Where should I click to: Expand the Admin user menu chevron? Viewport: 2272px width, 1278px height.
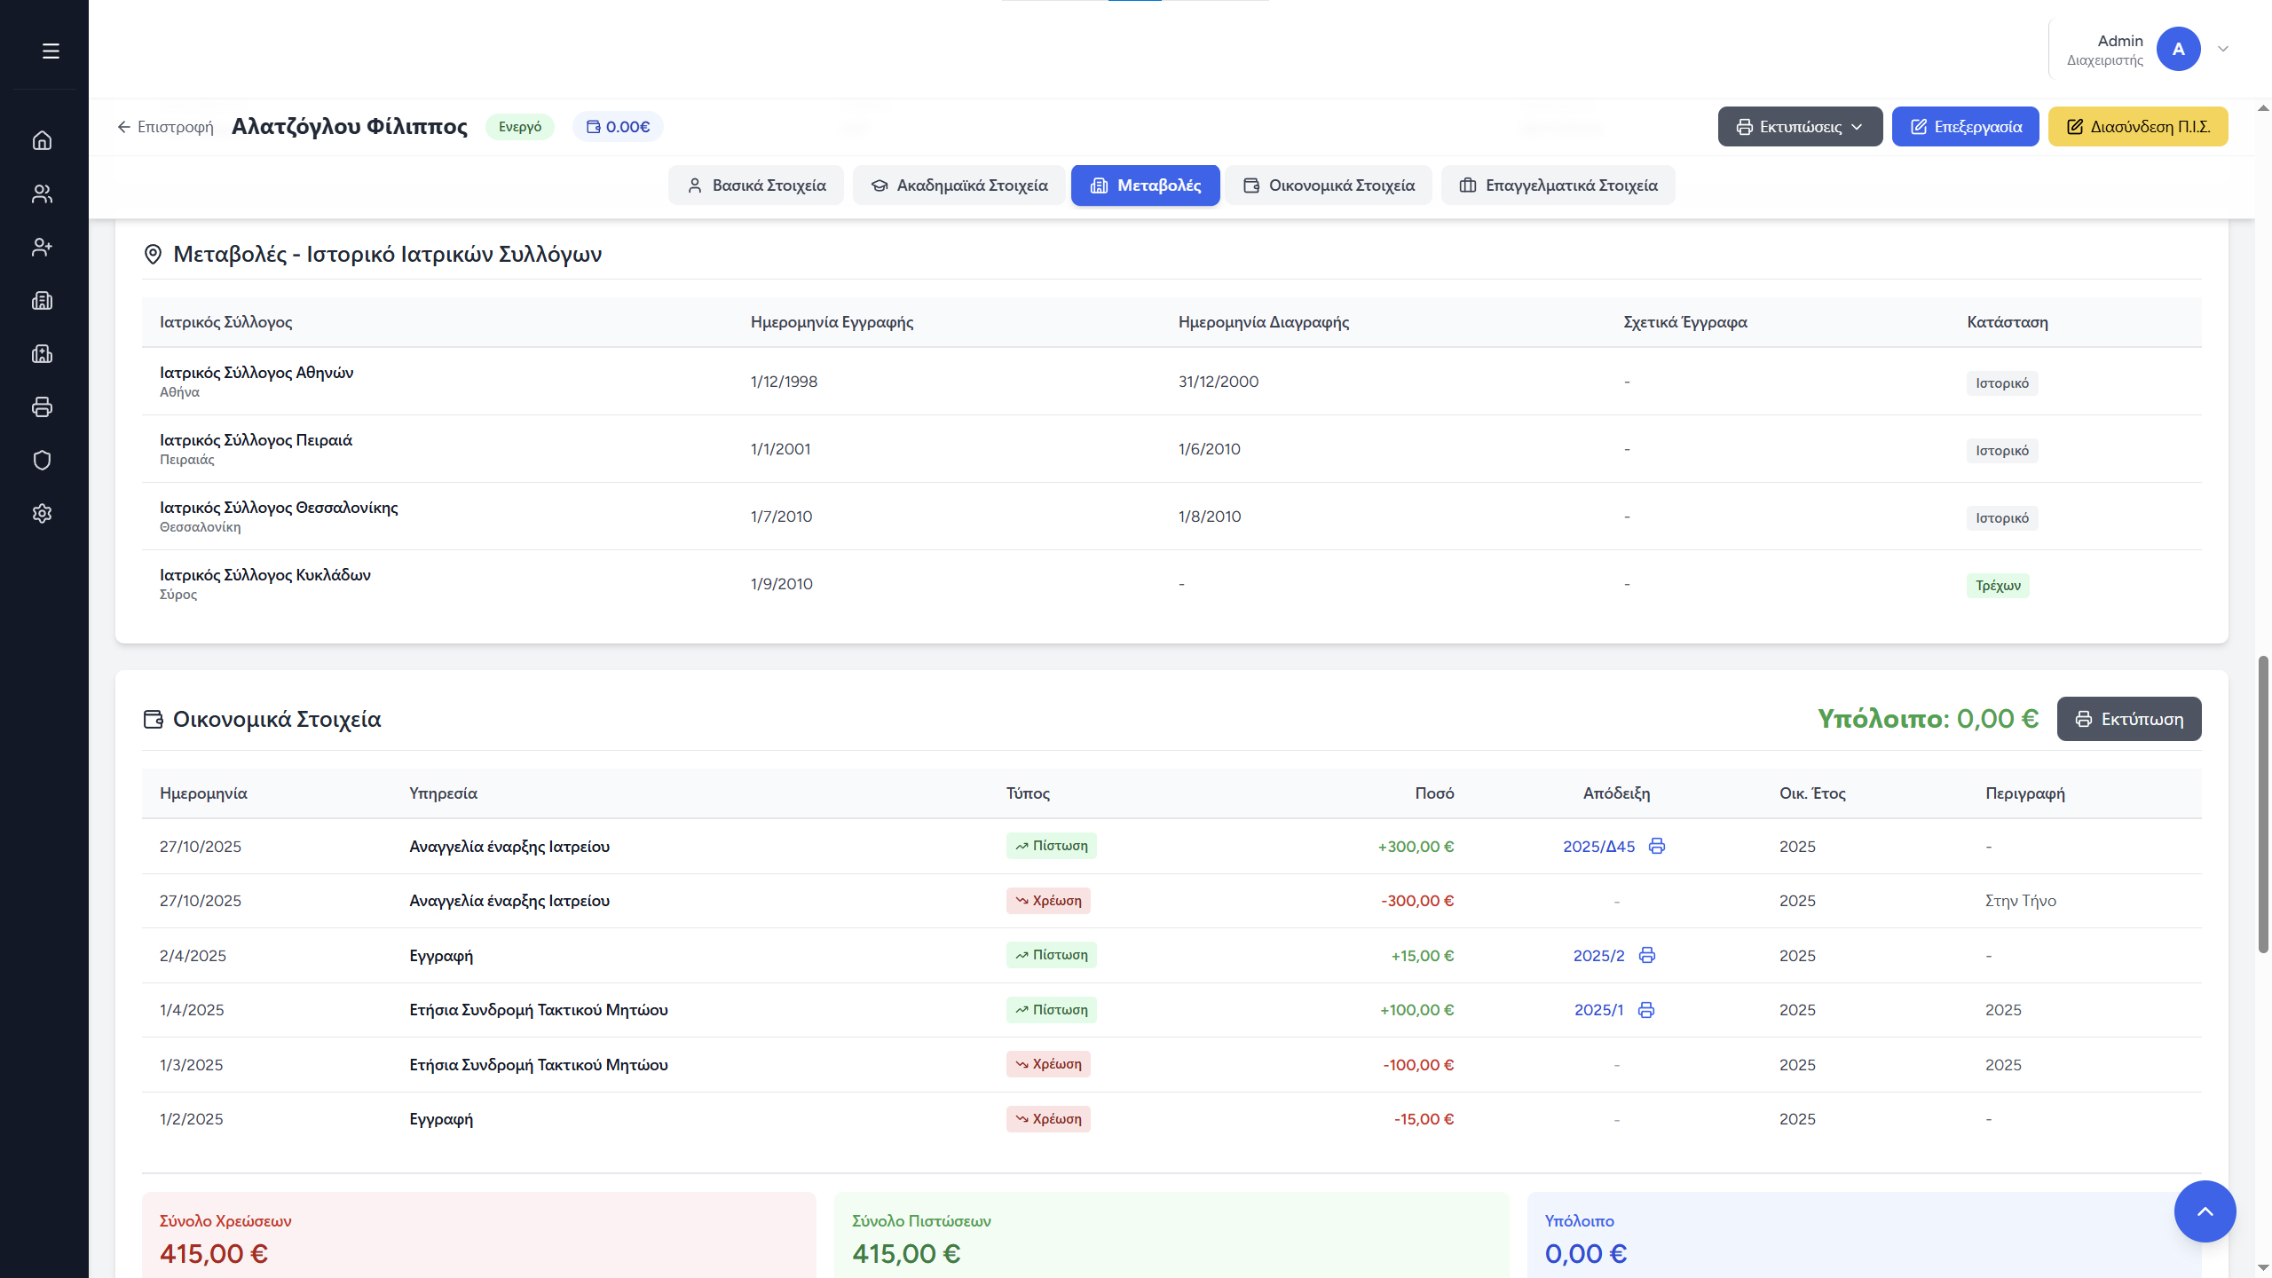tap(2223, 50)
